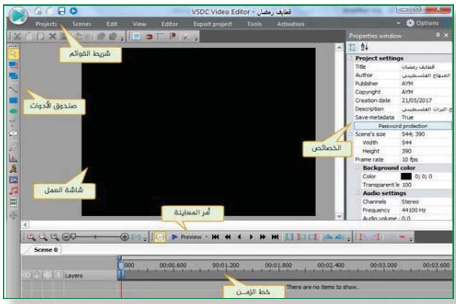Choose the line drawing tool in toolbox
This screenshot has height=304, width=456.
[x=13, y=90]
